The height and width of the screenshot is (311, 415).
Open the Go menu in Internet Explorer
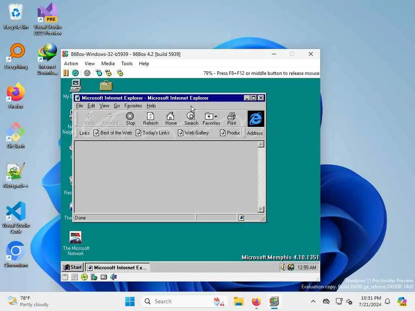coord(117,106)
